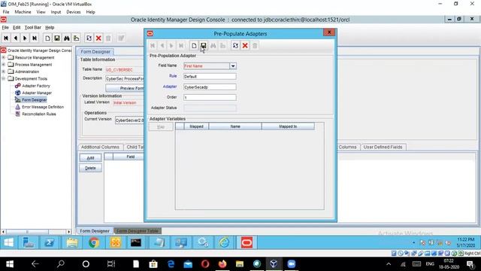
Task: Open VirtualBox Devices menu
Action: pyautogui.click(x=74, y=12)
